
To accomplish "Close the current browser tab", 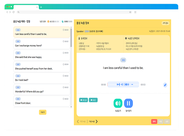I will click(37, 7).
